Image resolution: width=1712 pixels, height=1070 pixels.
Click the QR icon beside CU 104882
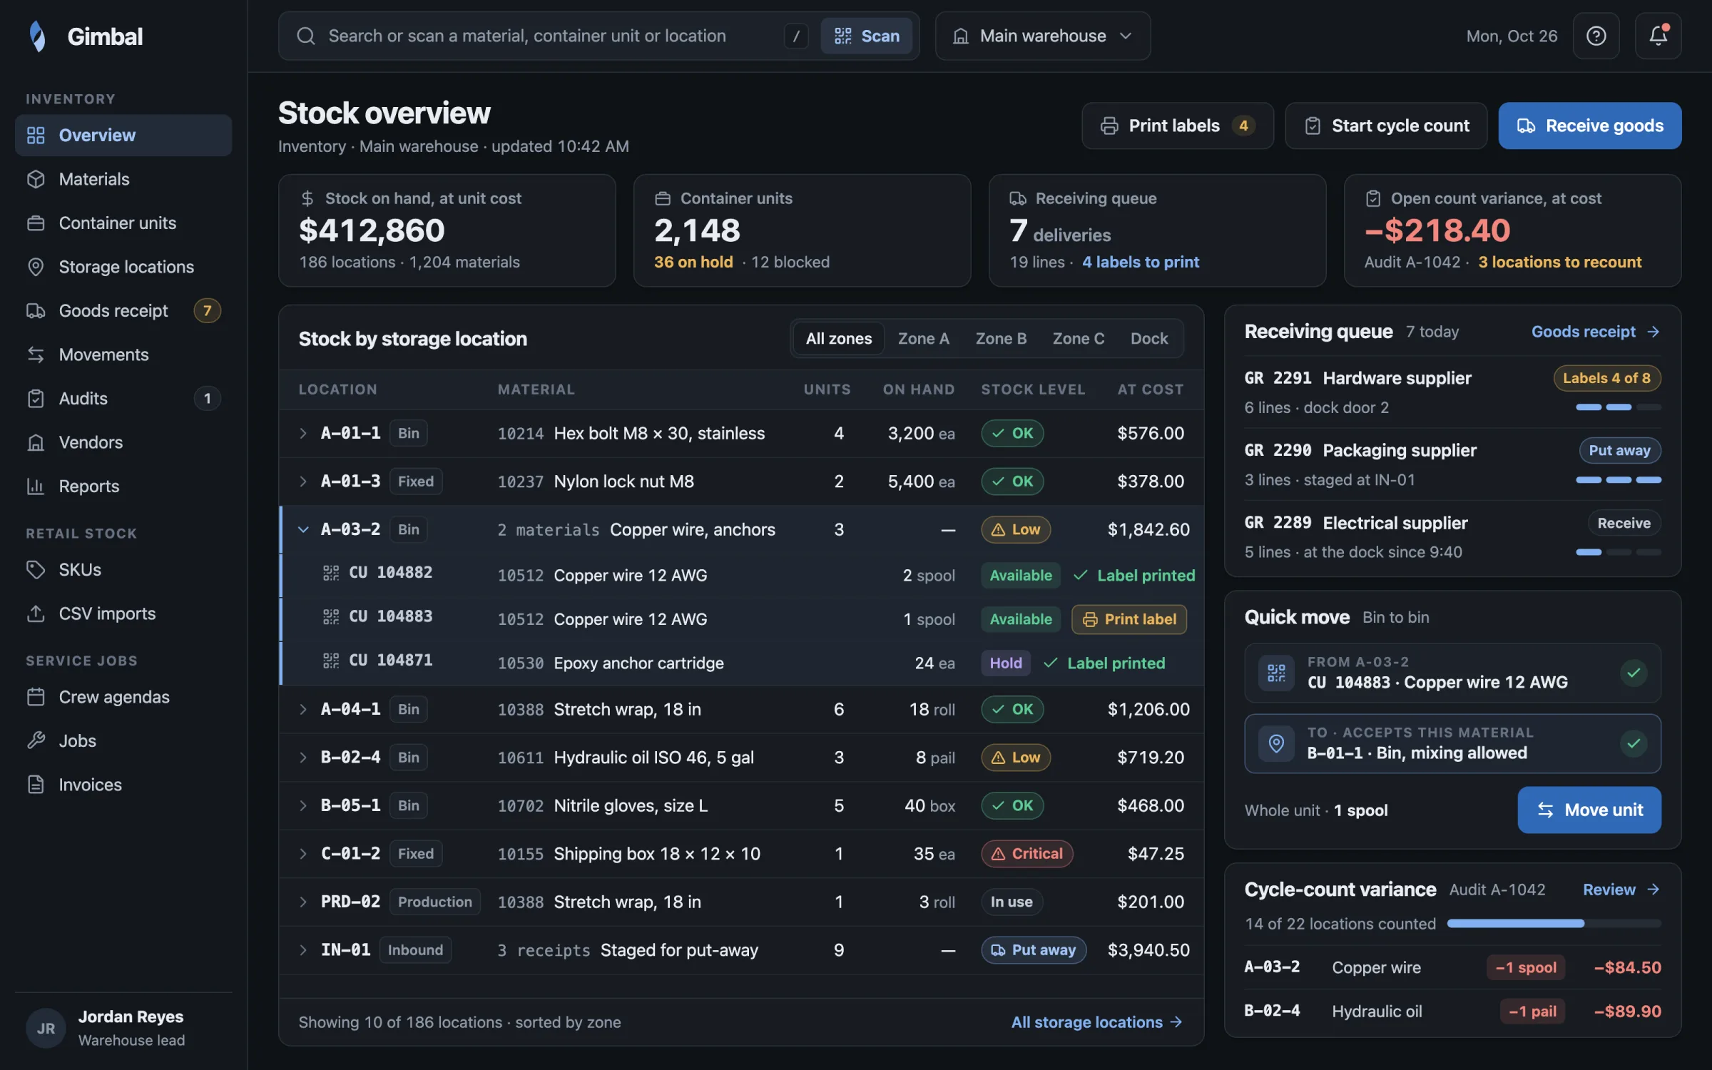coord(331,573)
